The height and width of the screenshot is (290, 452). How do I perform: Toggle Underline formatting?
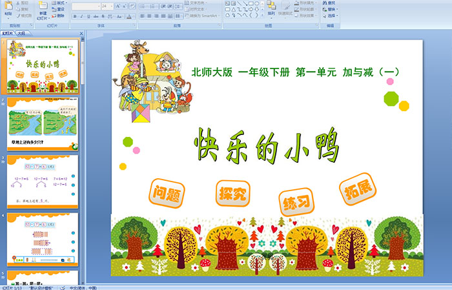(x=88, y=16)
